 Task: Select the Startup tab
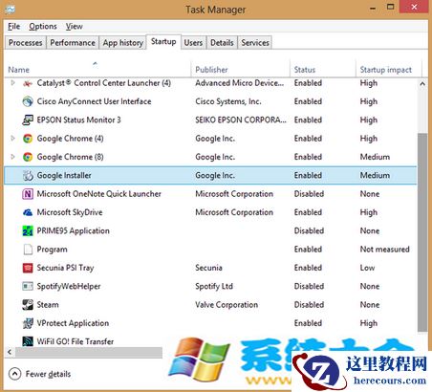pyautogui.click(x=163, y=42)
